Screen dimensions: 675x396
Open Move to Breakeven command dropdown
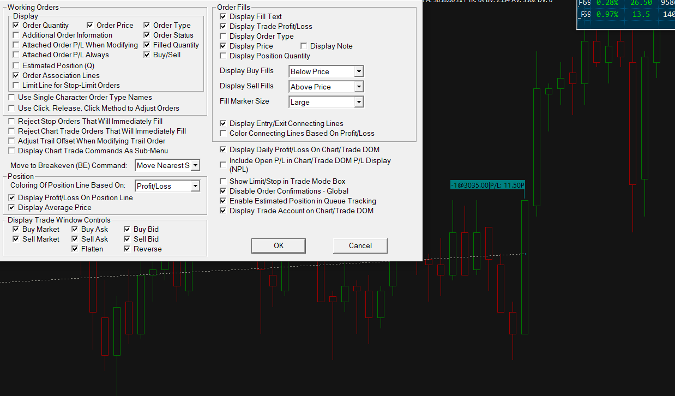(x=167, y=165)
